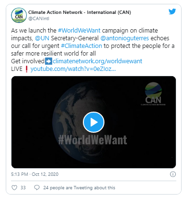Open the #WorldWeWant hashtag link
183x207 pixels.
pos(79,30)
